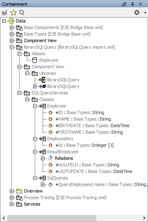Click the horizontal scrollbar right arrow
This screenshot has width=148, height=222.
pyautogui.click(x=144, y=218)
